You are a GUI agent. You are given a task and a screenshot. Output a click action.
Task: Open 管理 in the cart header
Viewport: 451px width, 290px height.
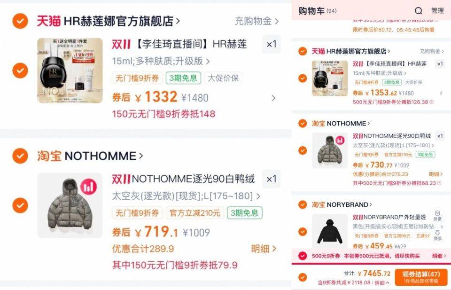tap(437, 11)
